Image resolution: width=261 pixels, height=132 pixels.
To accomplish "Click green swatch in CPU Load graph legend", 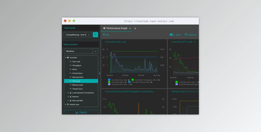I will coord(176,82).
